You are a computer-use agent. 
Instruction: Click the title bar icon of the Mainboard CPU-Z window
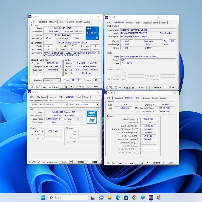107,17
